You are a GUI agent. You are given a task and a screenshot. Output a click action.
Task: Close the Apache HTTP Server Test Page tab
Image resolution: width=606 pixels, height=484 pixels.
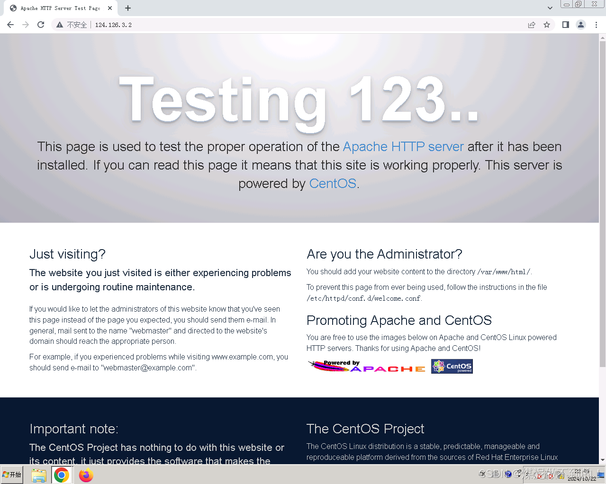[x=110, y=8]
